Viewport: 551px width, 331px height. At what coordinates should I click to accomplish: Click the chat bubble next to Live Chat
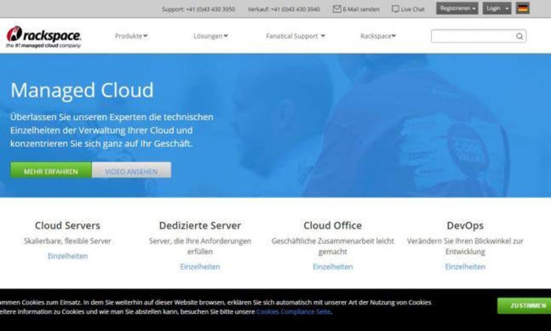pos(395,9)
